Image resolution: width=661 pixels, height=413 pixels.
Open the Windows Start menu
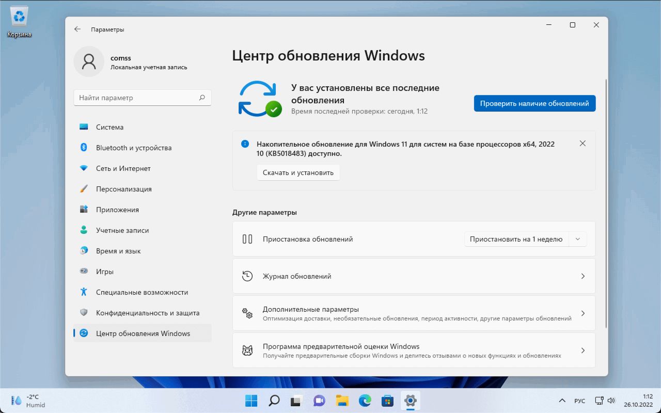pos(251,401)
